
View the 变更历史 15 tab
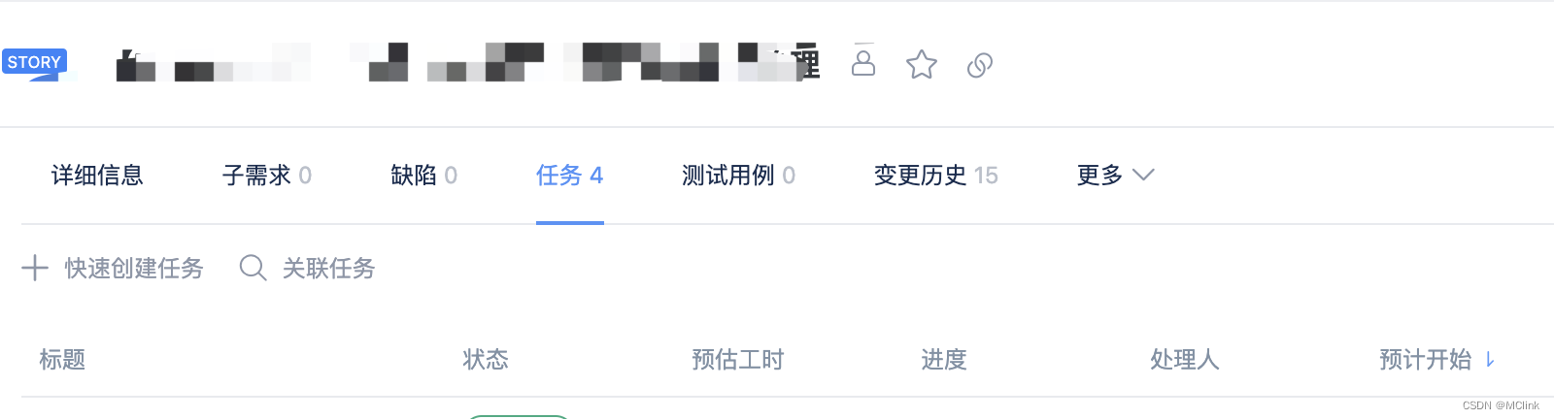[x=935, y=175]
